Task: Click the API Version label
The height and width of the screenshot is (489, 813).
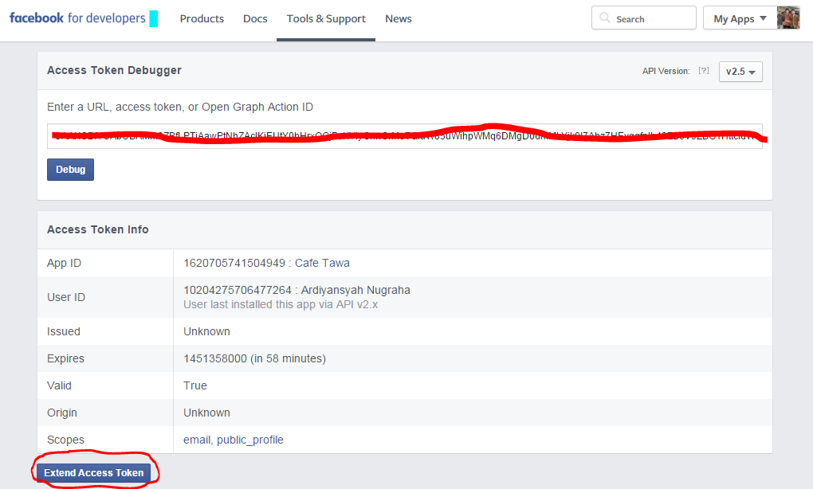Action: click(x=666, y=71)
